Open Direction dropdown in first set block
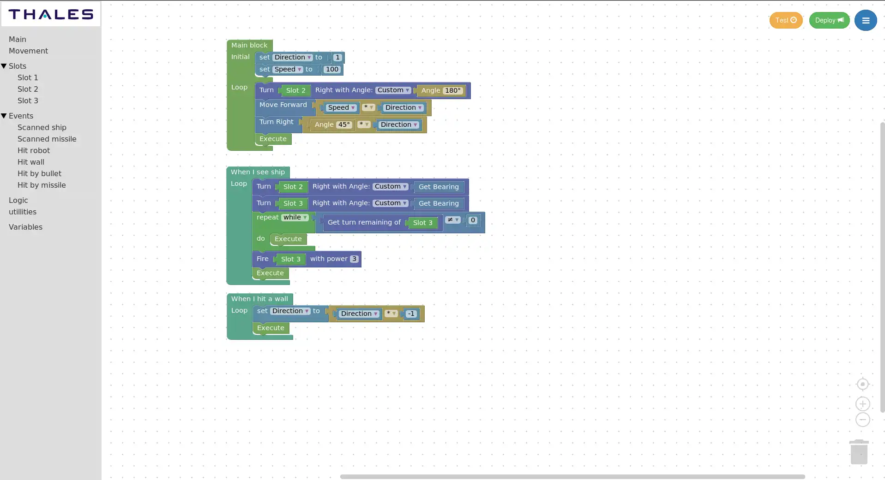 [292, 57]
